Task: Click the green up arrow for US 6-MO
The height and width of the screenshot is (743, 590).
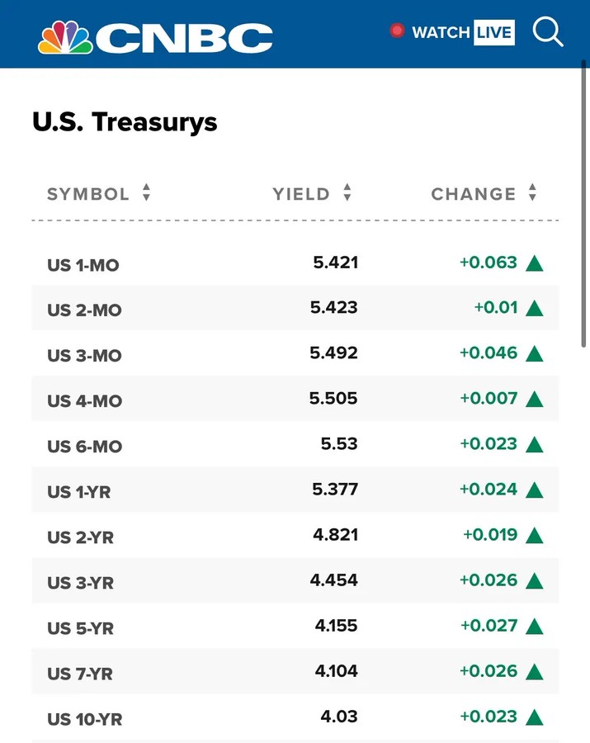Action: pyautogui.click(x=534, y=445)
